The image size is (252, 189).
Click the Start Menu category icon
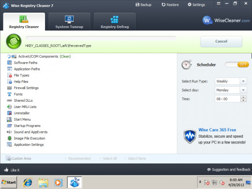(x=10, y=119)
